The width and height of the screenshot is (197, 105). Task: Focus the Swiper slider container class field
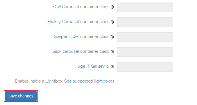tap(145, 37)
